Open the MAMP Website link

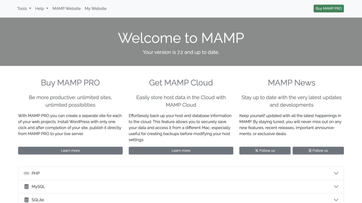(66, 8)
